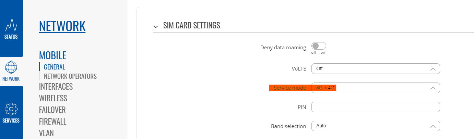Screen dimensions: 474x139
Task: Click the NETWORK heading link
Action: [62, 26]
